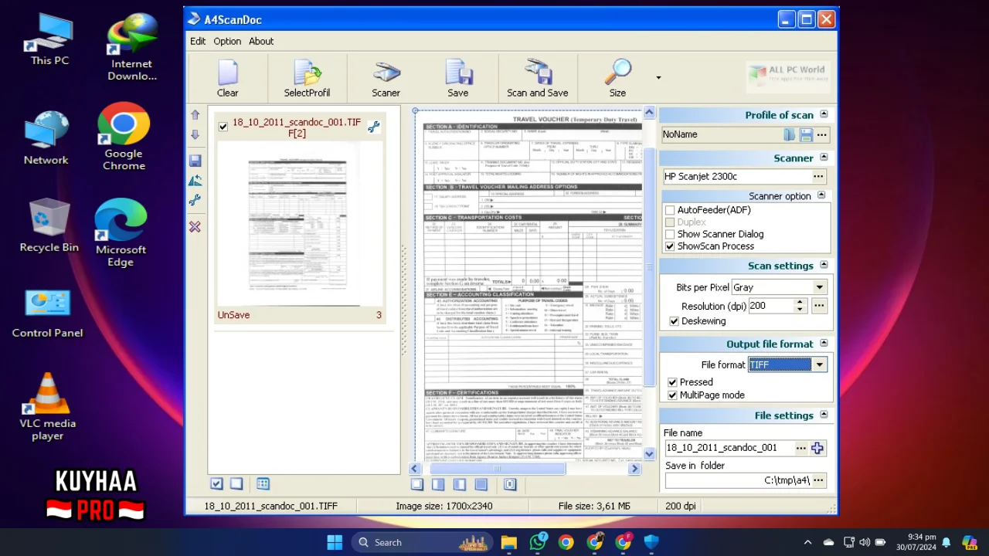Collapse the Scanner option section
The height and width of the screenshot is (556, 989).
[x=821, y=195]
